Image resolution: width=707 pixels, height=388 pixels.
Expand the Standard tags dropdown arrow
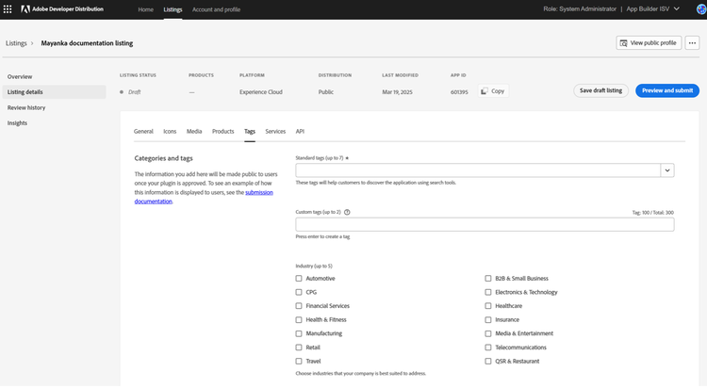coord(666,170)
